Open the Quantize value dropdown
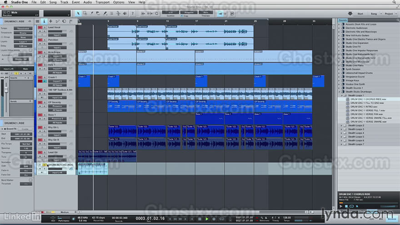 [x=170, y=12]
